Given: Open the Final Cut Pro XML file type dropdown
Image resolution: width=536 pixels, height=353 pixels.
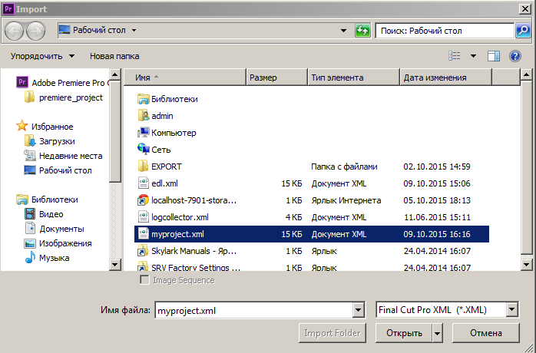Looking at the screenshot, I should click(x=511, y=310).
